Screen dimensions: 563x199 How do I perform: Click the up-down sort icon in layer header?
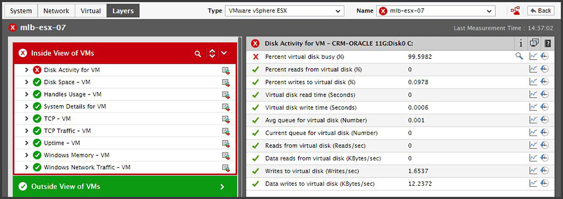[x=212, y=54]
